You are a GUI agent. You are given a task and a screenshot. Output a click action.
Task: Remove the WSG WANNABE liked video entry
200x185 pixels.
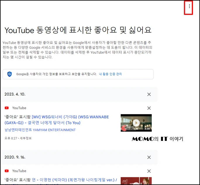(x=149, y=108)
